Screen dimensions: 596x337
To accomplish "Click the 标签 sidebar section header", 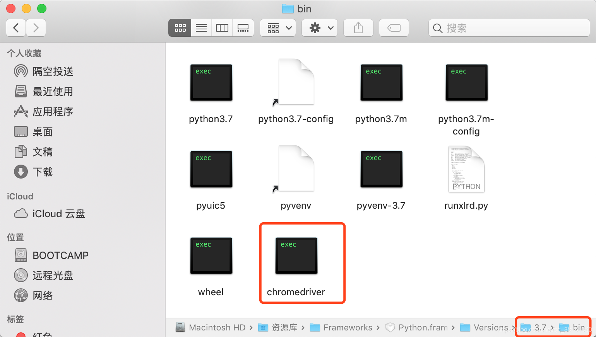I will coord(15,319).
